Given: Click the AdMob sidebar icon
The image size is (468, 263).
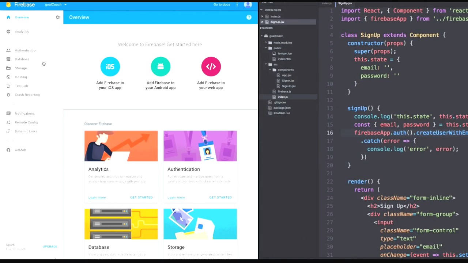Looking at the screenshot, I should (x=8, y=150).
